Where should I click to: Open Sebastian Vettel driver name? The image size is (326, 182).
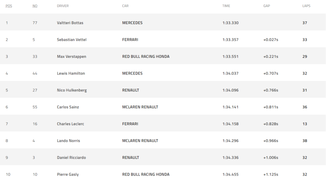(72, 39)
